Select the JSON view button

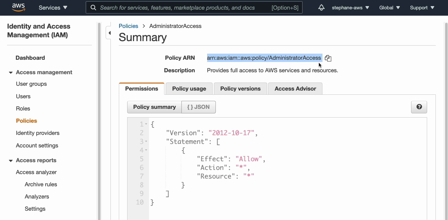tap(198, 107)
